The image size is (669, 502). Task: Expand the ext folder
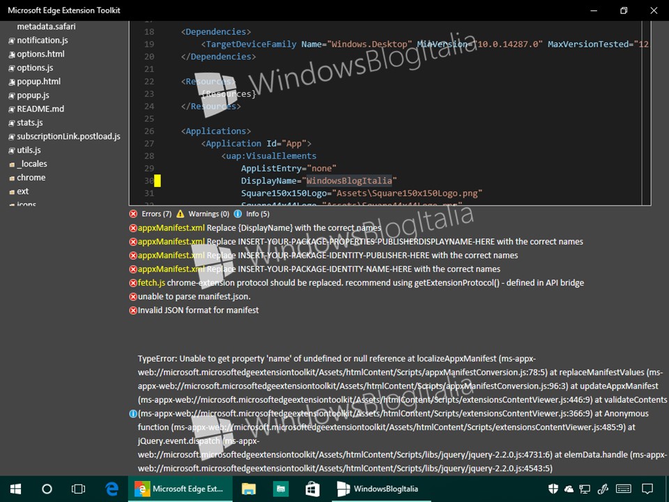click(19, 191)
